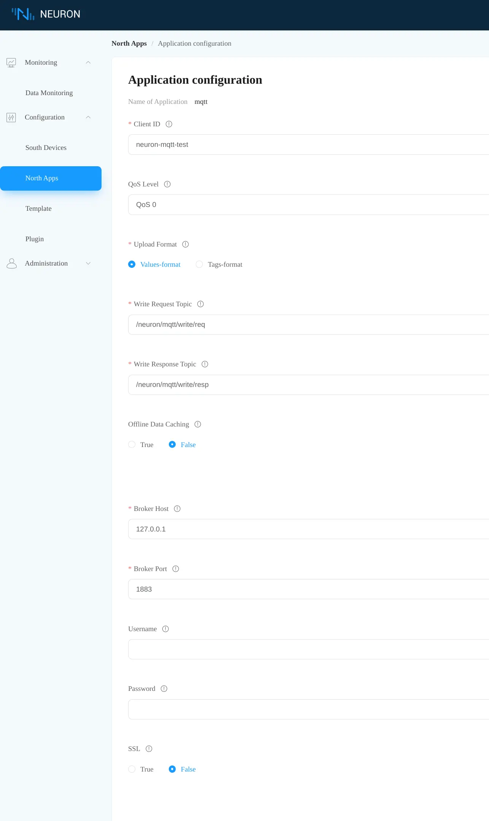
Task: Select Tags-format upload format radio
Action: 199,264
